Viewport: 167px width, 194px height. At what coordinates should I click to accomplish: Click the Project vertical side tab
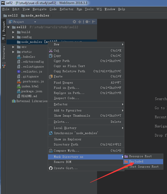pyautogui.click(x=4, y=31)
